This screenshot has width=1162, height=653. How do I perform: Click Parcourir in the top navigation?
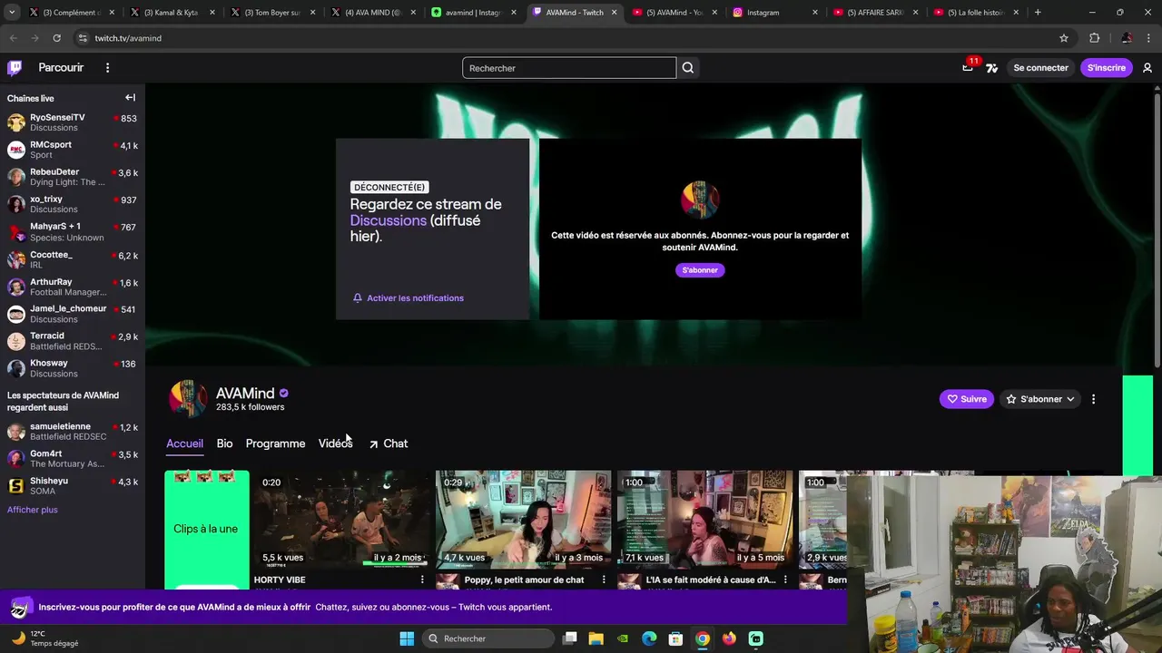tap(61, 68)
